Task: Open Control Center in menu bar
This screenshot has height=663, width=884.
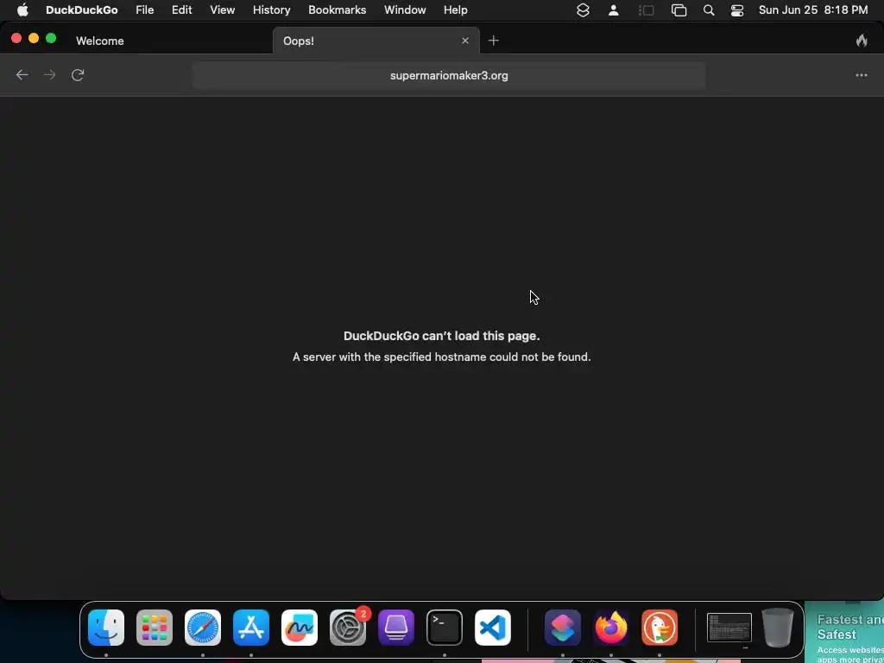Action: coord(737,10)
